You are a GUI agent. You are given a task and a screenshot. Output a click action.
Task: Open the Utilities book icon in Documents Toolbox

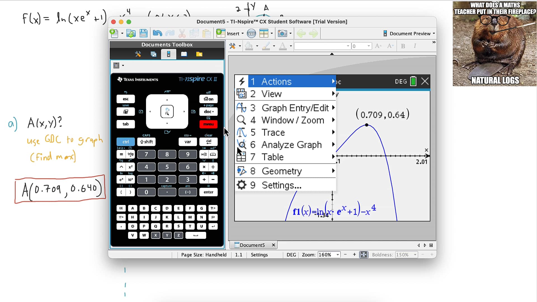[184, 54]
